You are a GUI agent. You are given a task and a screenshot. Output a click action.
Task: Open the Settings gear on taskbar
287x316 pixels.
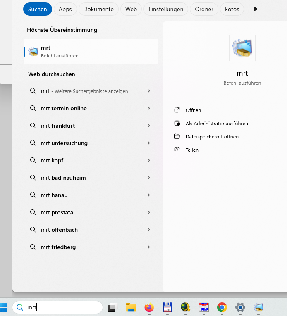tap(240, 307)
